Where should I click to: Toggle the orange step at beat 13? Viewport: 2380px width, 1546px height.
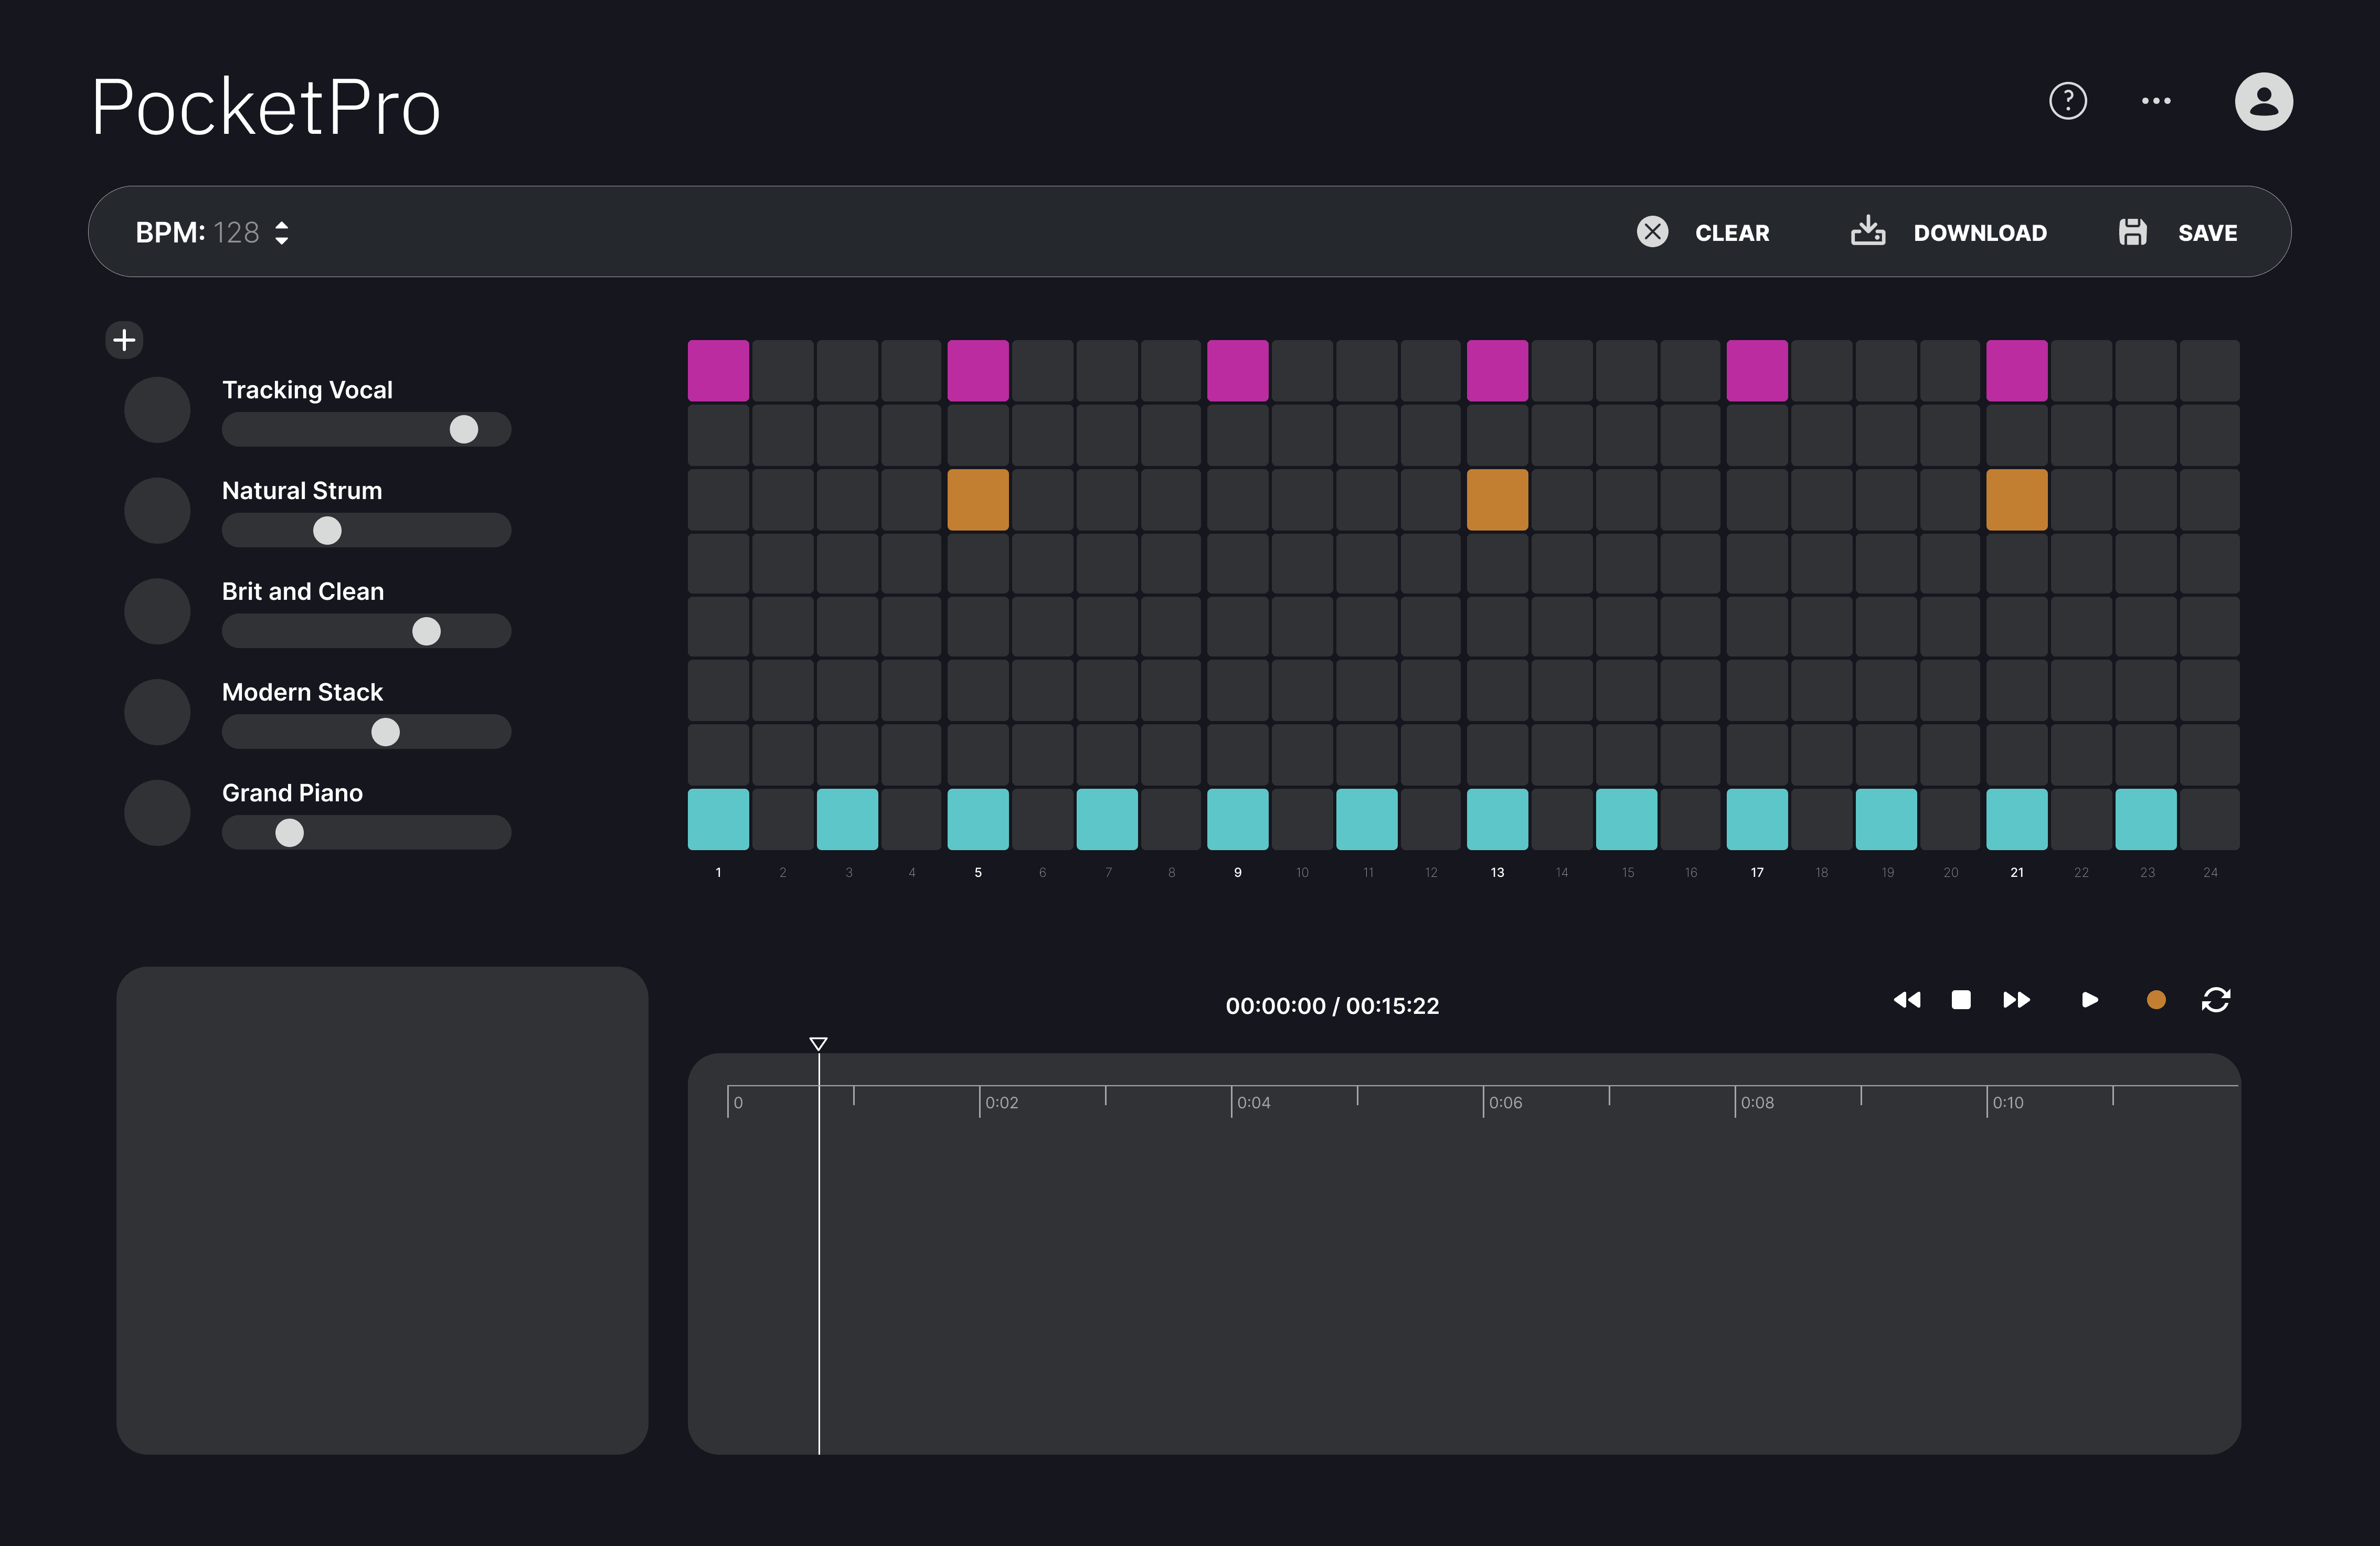pyautogui.click(x=1497, y=499)
